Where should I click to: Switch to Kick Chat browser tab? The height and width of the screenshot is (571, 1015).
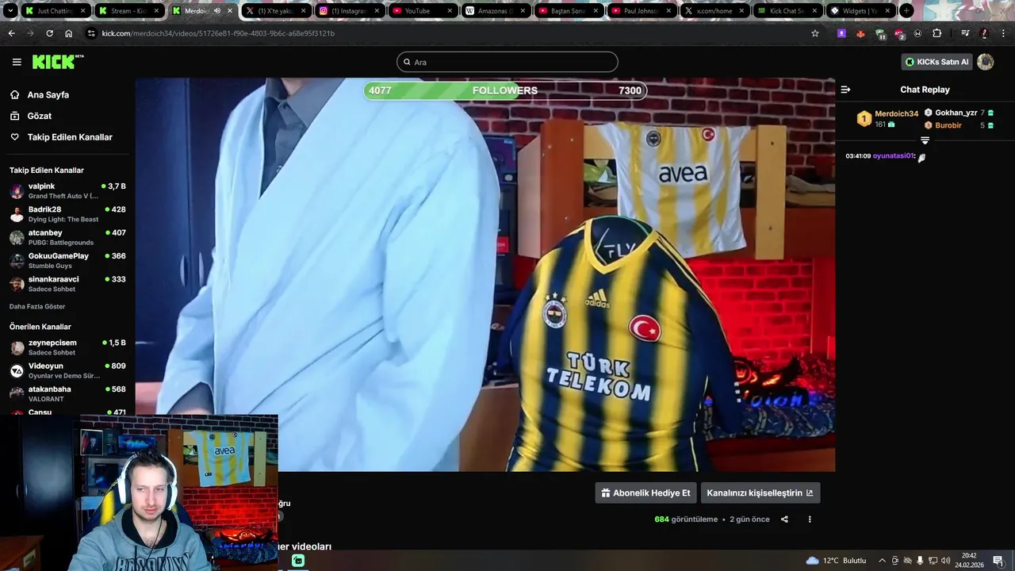pos(789,11)
